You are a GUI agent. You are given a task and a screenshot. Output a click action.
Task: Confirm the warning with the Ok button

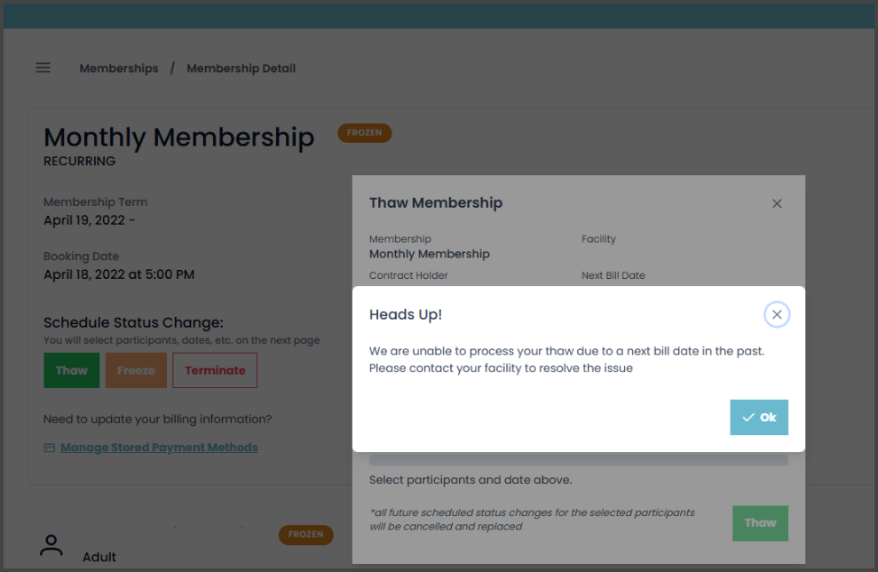pyautogui.click(x=759, y=417)
